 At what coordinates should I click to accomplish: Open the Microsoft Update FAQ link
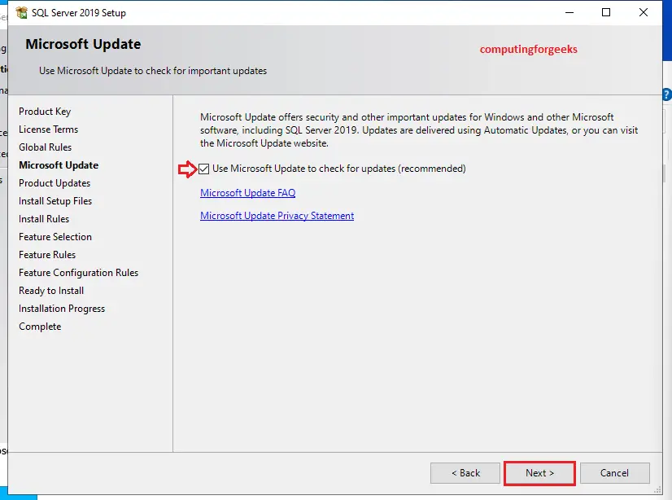[x=247, y=193]
